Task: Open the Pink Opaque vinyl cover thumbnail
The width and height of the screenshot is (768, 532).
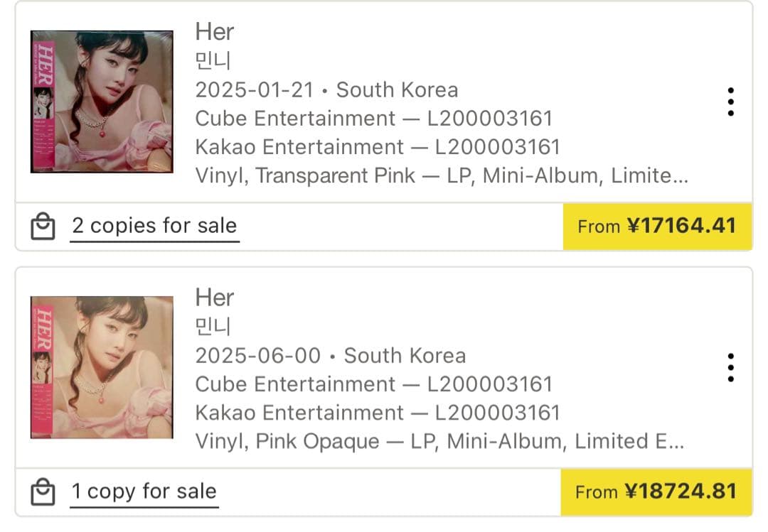Action: [x=102, y=367]
